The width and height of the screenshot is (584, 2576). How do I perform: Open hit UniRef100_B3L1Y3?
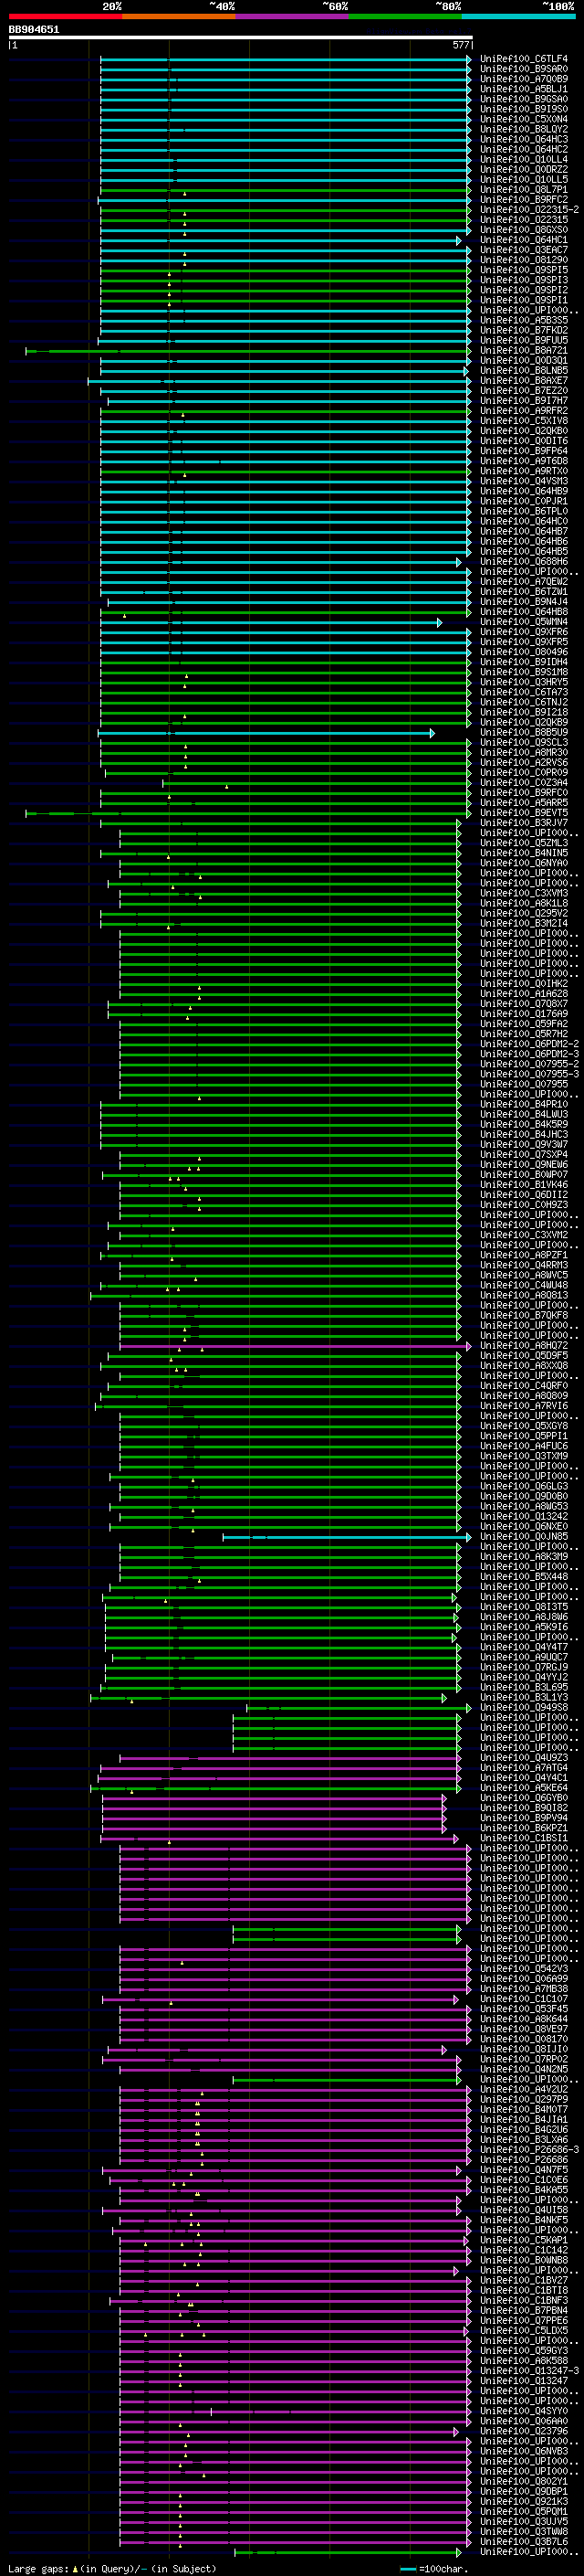[x=523, y=1698]
